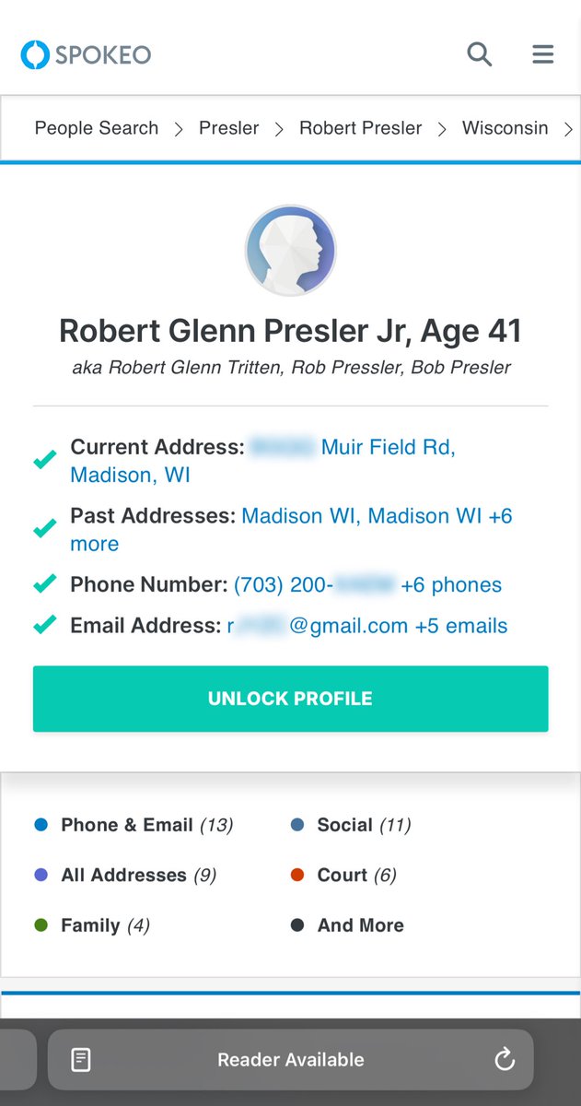
Task: Click blue dot next to Phone & Email
Action: [x=41, y=825]
